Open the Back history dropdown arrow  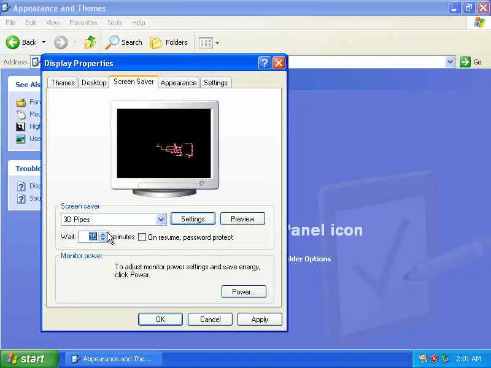tap(44, 42)
